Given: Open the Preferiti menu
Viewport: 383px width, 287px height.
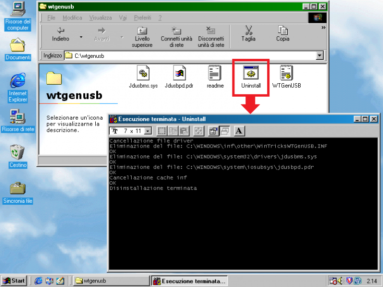Looking at the screenshot, I should tap(143, 17).
